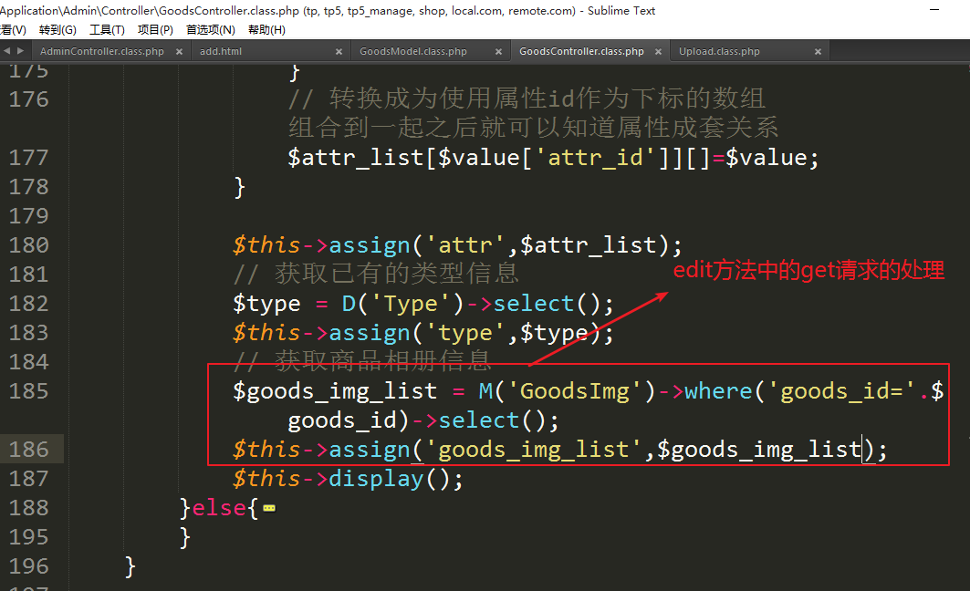This screenshot has width=970, height=591.
Task: Open the 转到(G) menu
Action: coord(57,29)
